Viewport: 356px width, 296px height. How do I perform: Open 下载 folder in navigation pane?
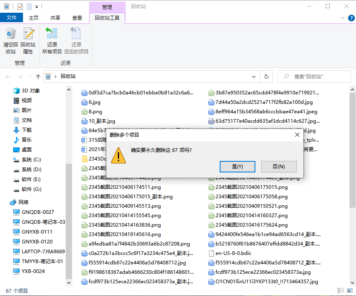(23, 130)
